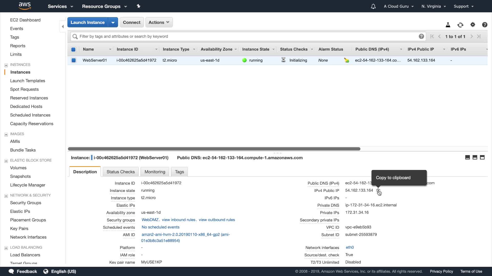
Task: Open the N. Virginia region menu
Action: point(434,6)
